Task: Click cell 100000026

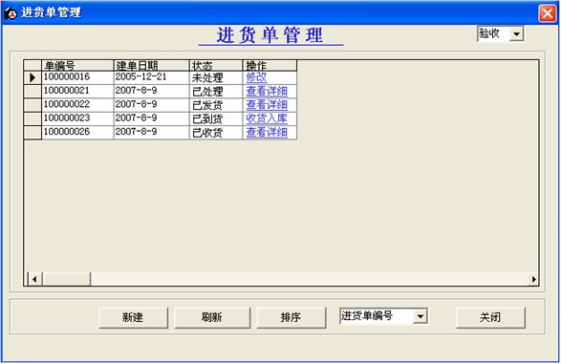Action: tap(77, 132)
